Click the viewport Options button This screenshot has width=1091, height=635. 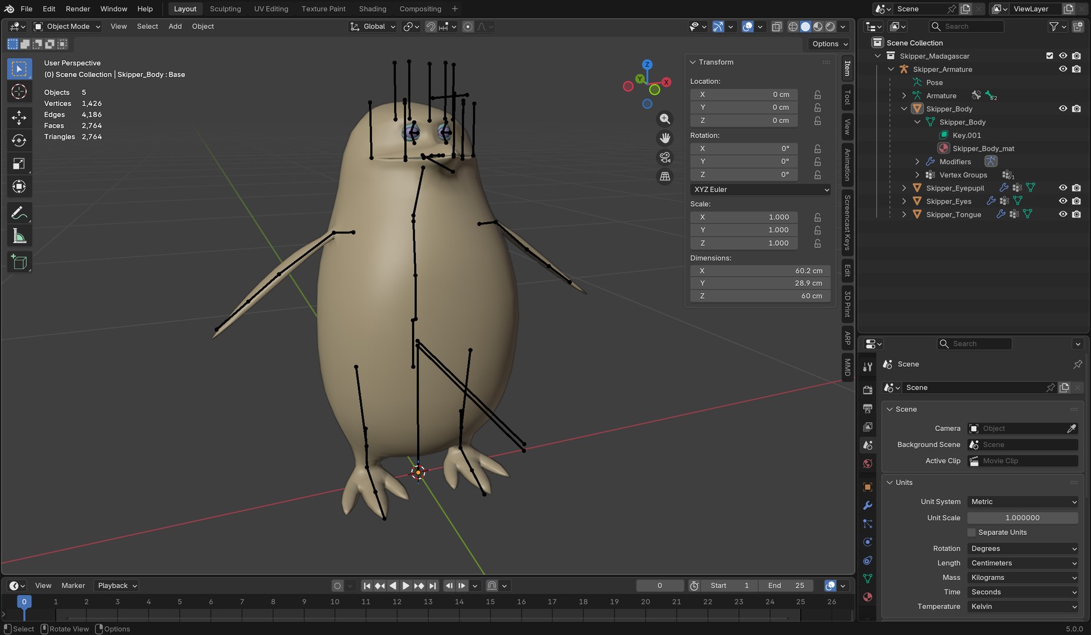pos(829,44)
